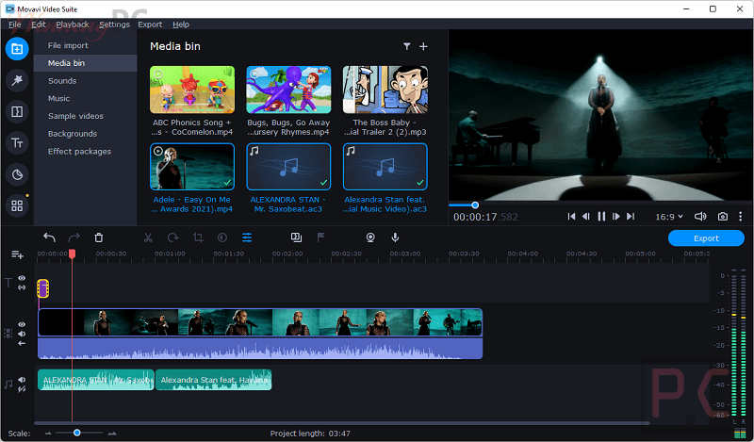Open the 16:9 aspect ratio dropdown
This screenshot has width=754, height=442.
[669, 217]
